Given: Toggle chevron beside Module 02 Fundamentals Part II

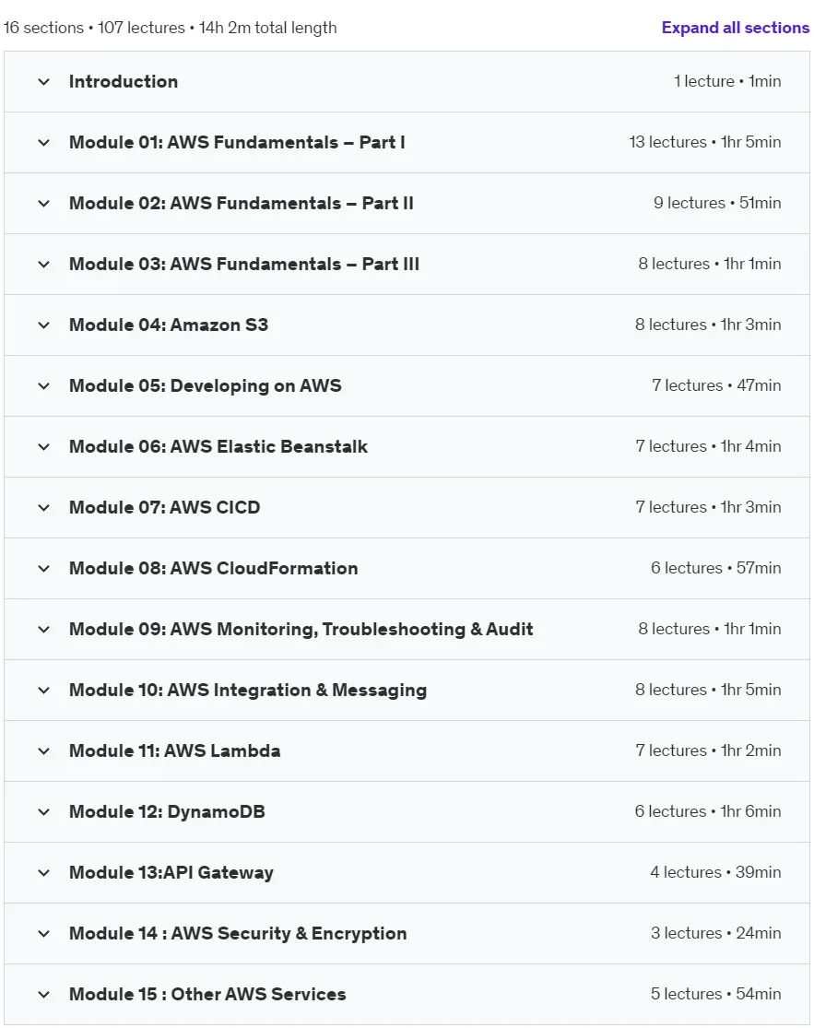Looking at the screenshot, I should 44,204.
